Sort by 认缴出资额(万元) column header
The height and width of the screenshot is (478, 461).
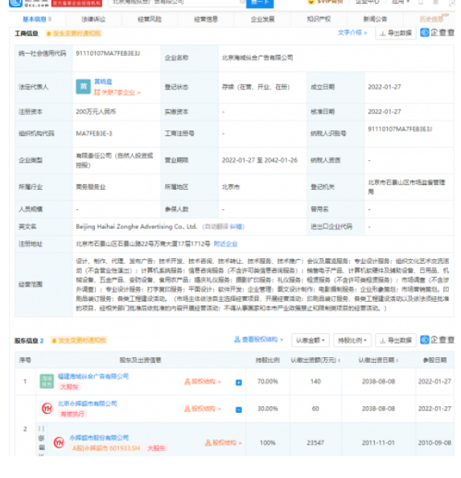pos(315,360)
